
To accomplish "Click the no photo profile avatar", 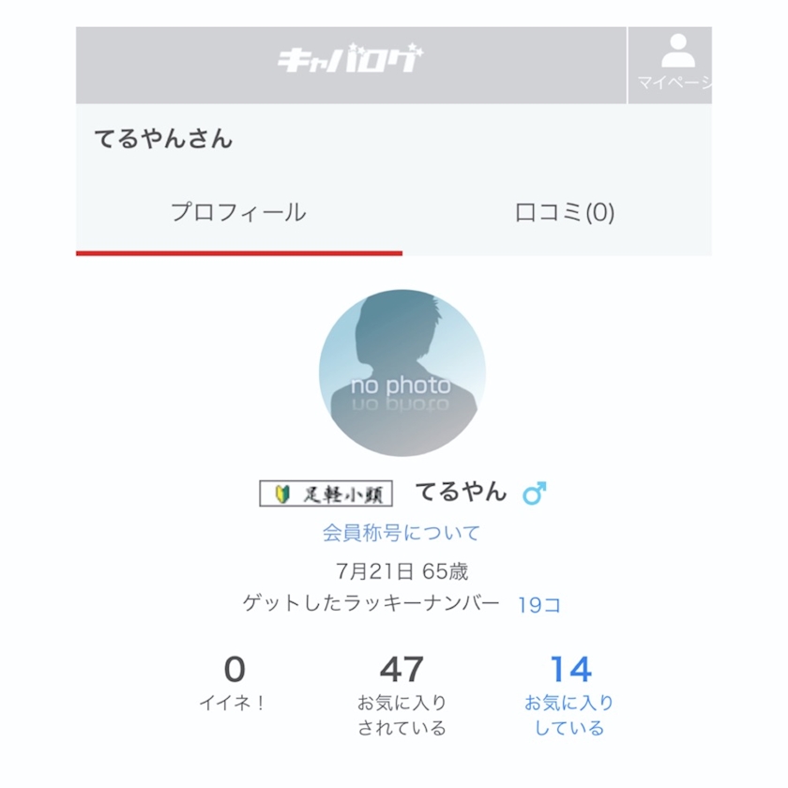I will pos(402,372).
